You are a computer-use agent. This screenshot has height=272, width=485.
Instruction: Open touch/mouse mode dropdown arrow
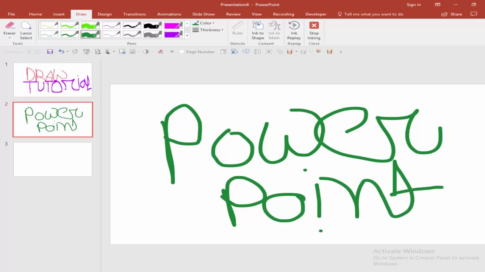[x=114, y=52]
